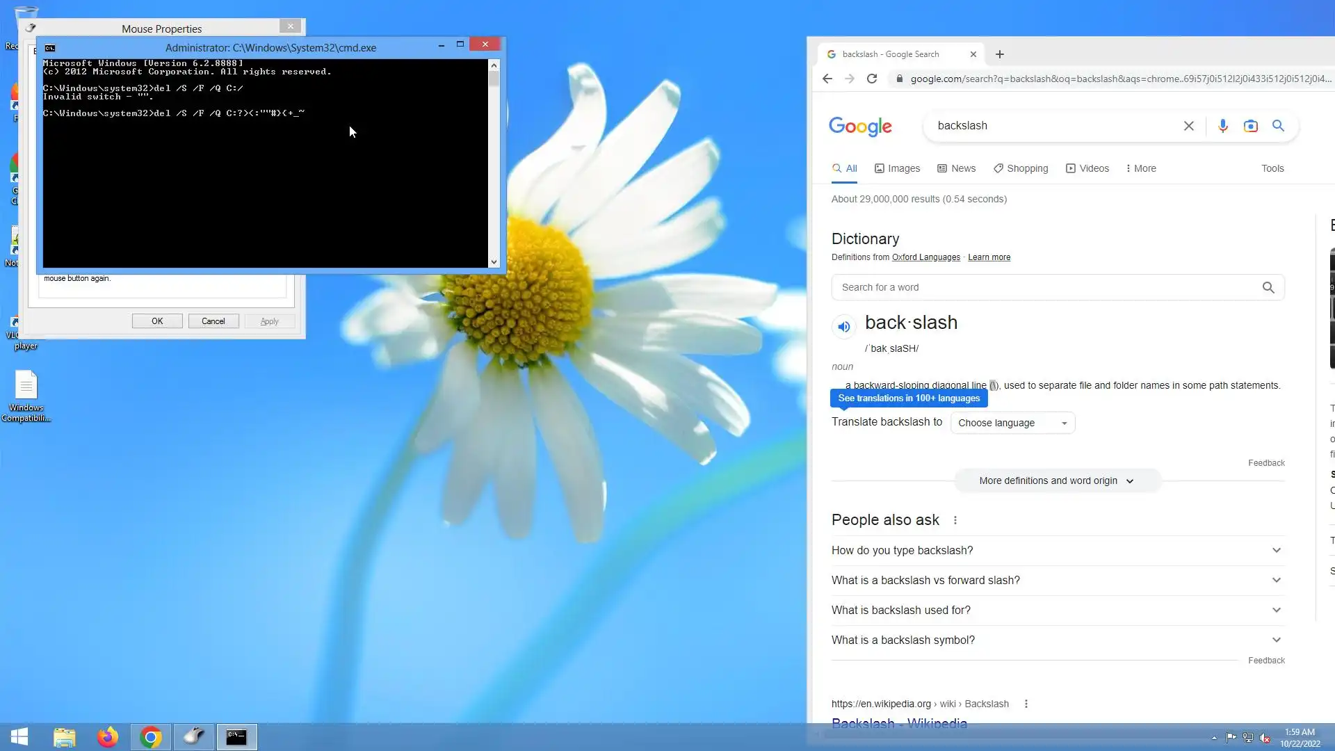Reload the Chrome page
The height and width of the screenshot is (751, 1335).
point(872,79)
